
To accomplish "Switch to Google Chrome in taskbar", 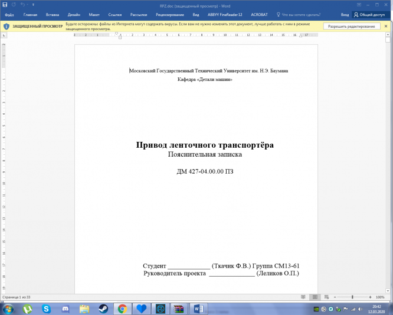I will click(123, 309).
